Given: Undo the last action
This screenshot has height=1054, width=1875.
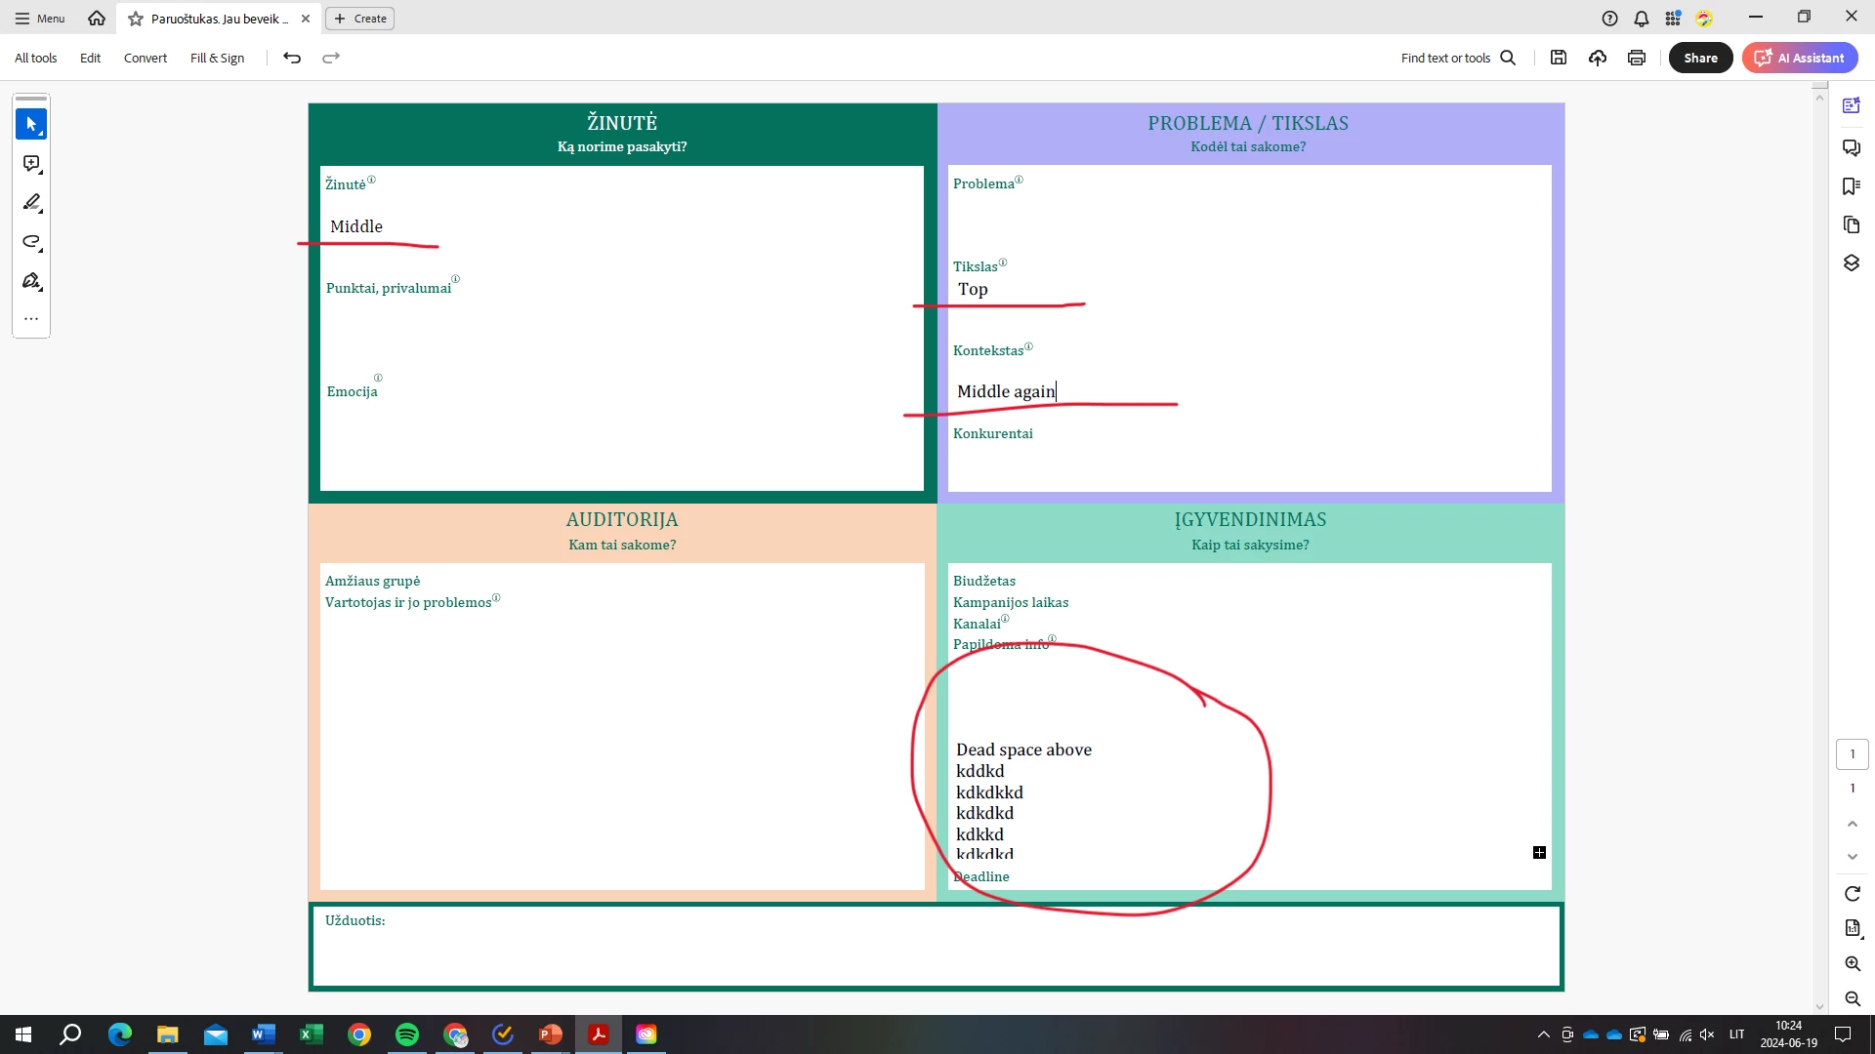Looking at the screenshot, I should point(291,58).
